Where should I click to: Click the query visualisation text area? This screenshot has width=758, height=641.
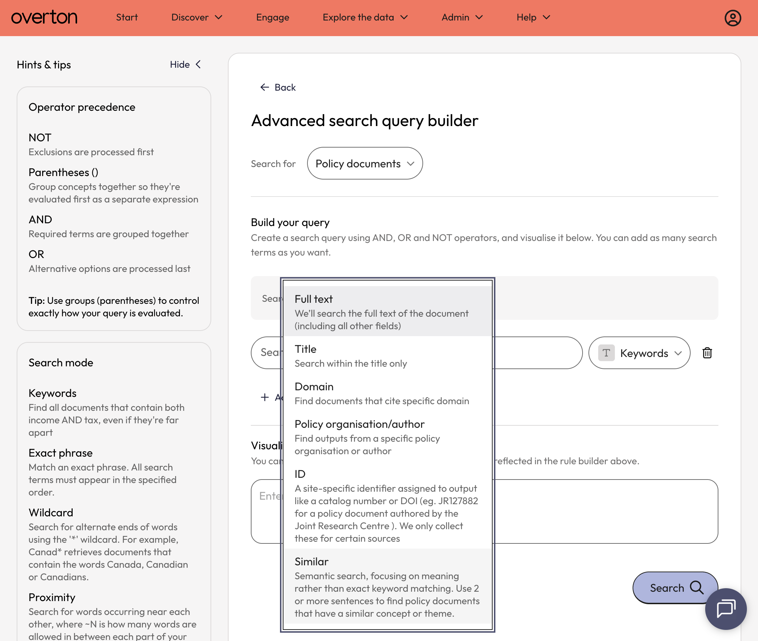coord(484,511)
